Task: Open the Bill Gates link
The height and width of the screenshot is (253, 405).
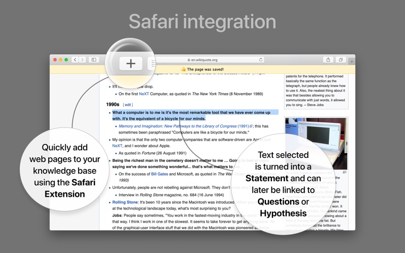Action: [x=159, y=174]
